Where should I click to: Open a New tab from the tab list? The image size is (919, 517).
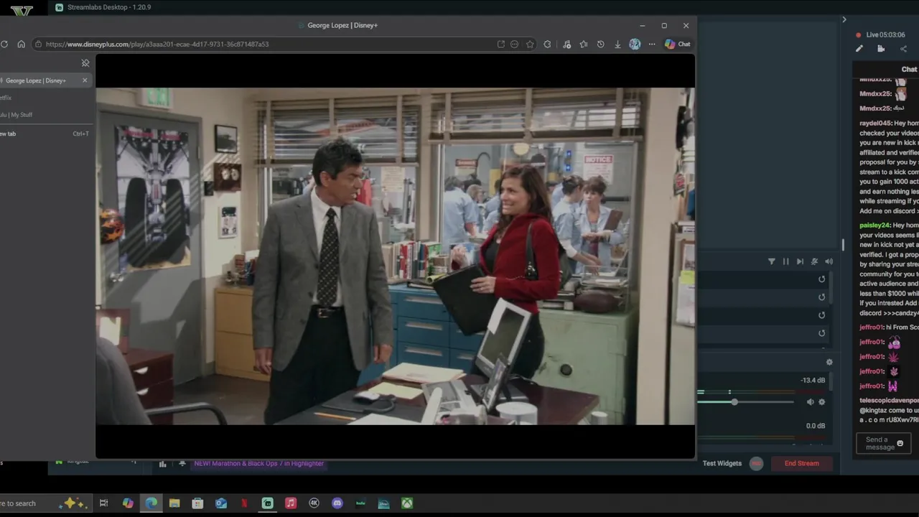tap(45, 134)
